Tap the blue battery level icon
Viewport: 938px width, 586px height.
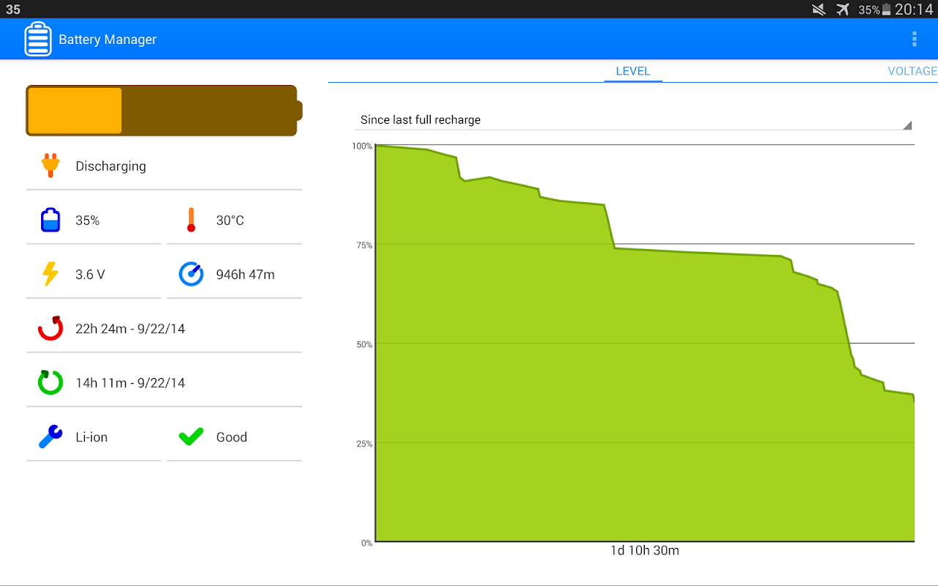pyautogui.click(x=50, y=220)
